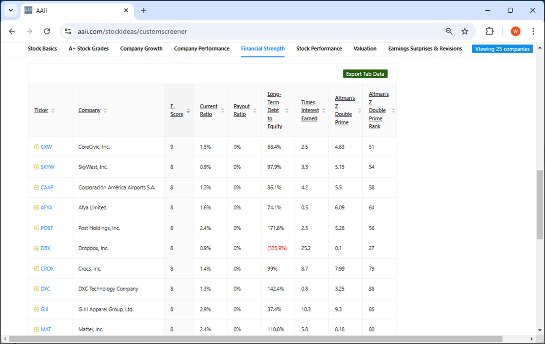Open the Company Growth tab
545x344 pixels.
coord(141,49)
